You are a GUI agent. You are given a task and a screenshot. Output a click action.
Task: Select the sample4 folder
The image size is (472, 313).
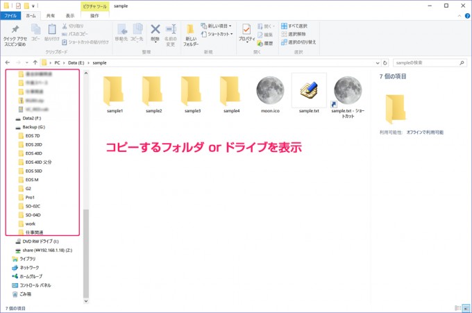point(231,94)
